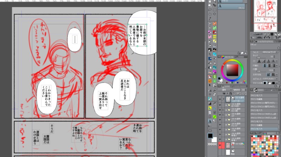Set 行揃え to the center alignment icon
281x157 pixels.
coord(269,66)
